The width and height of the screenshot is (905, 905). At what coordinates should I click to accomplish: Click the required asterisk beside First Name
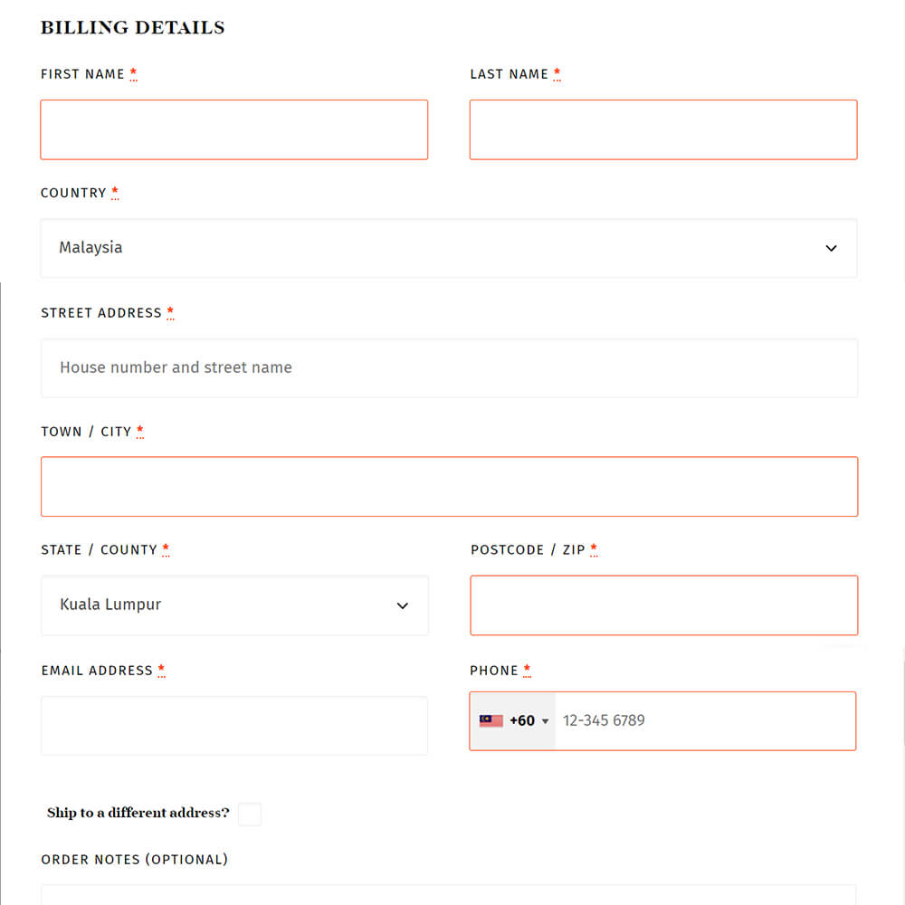(133, 73)
